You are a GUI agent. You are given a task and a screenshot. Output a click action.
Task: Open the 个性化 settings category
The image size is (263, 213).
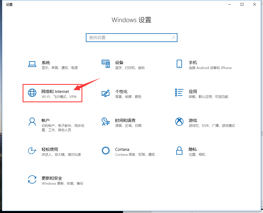tap(121, 92)
